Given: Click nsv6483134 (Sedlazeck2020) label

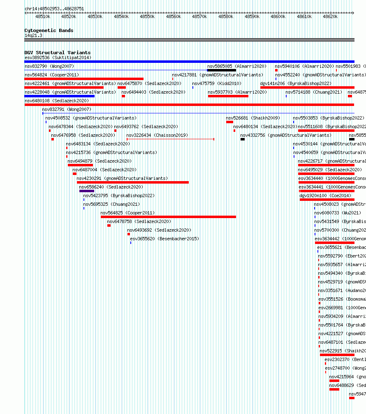Looking at the screenshot, I should pyautogui.click(x=98, y=144).
